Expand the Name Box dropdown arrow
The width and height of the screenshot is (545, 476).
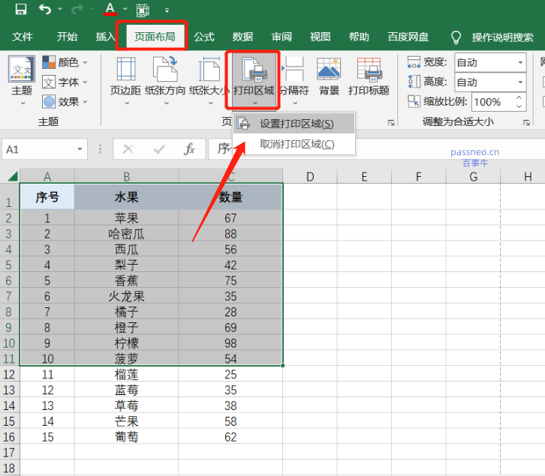click(80, 149)
